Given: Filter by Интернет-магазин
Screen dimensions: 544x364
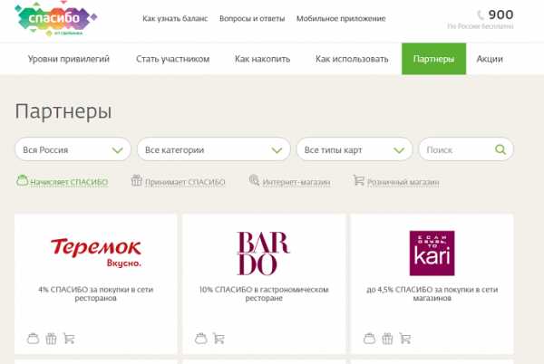Looking at the screenshot, I should click(x=296, y=182).
